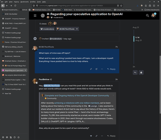Open bookmarks sidebar star icon

18,137
